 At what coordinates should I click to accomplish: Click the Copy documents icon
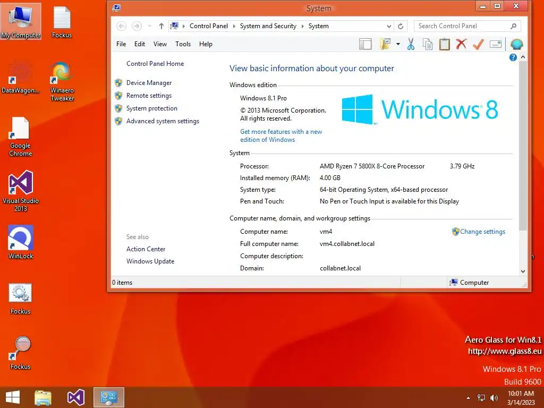(428, 44)
